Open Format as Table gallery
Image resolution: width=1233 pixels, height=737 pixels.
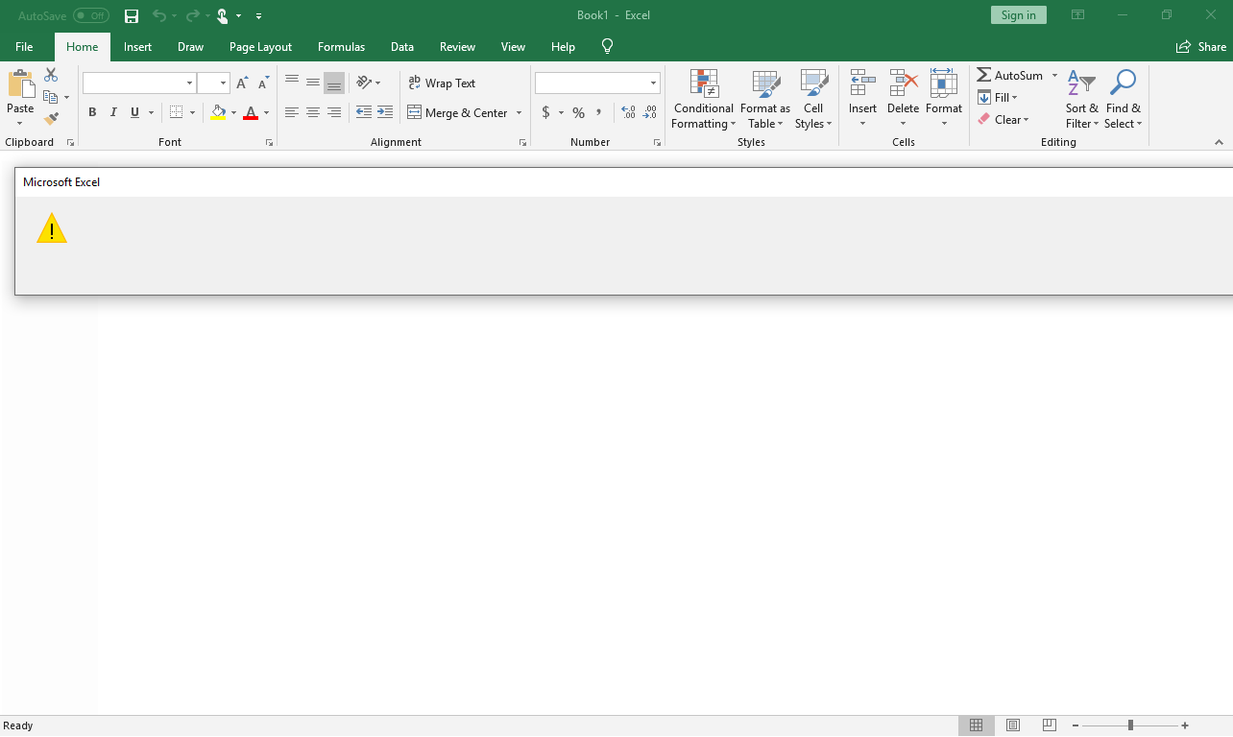(765, 100)
